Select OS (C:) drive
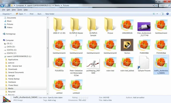Viewport: 171px width, 103px height. click(x=10, y=43)
